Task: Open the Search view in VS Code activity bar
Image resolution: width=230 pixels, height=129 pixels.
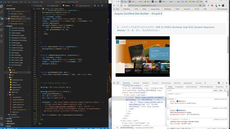Action: pos(1,12)
